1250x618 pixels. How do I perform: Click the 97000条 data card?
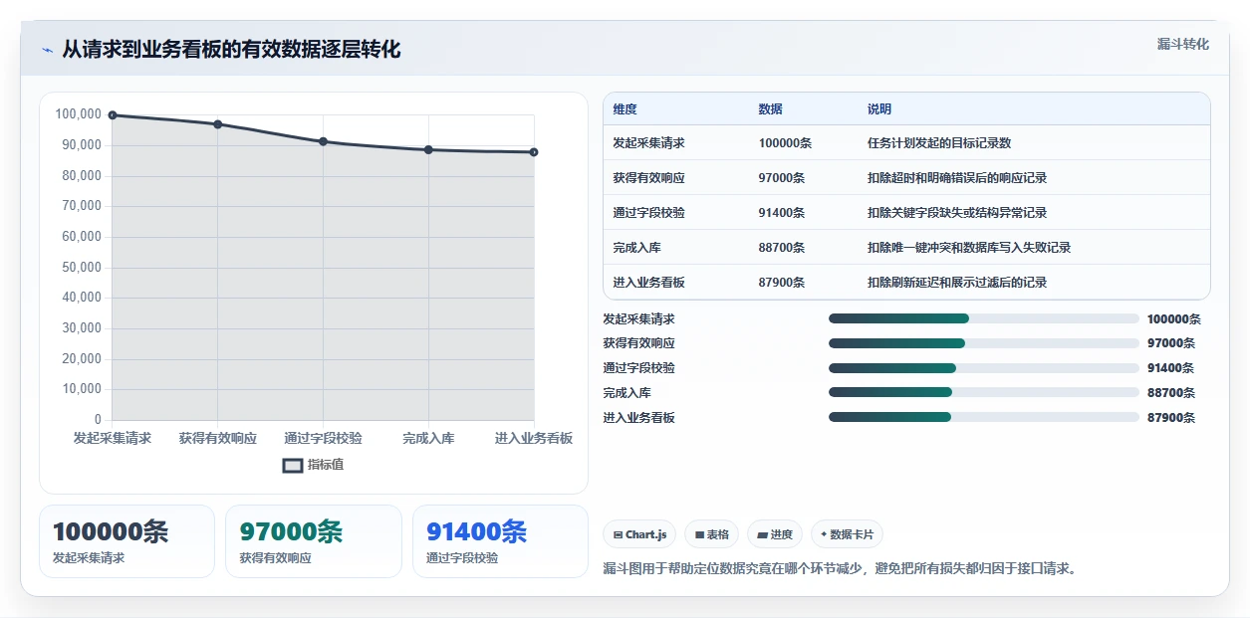point(313,541)
